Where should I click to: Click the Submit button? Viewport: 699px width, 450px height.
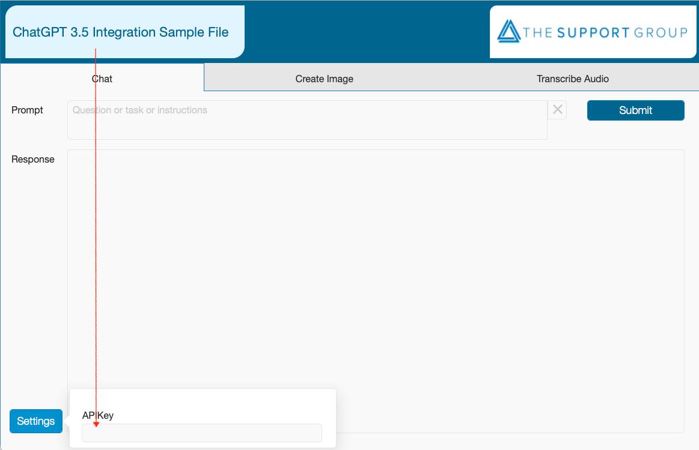point(635,110)
